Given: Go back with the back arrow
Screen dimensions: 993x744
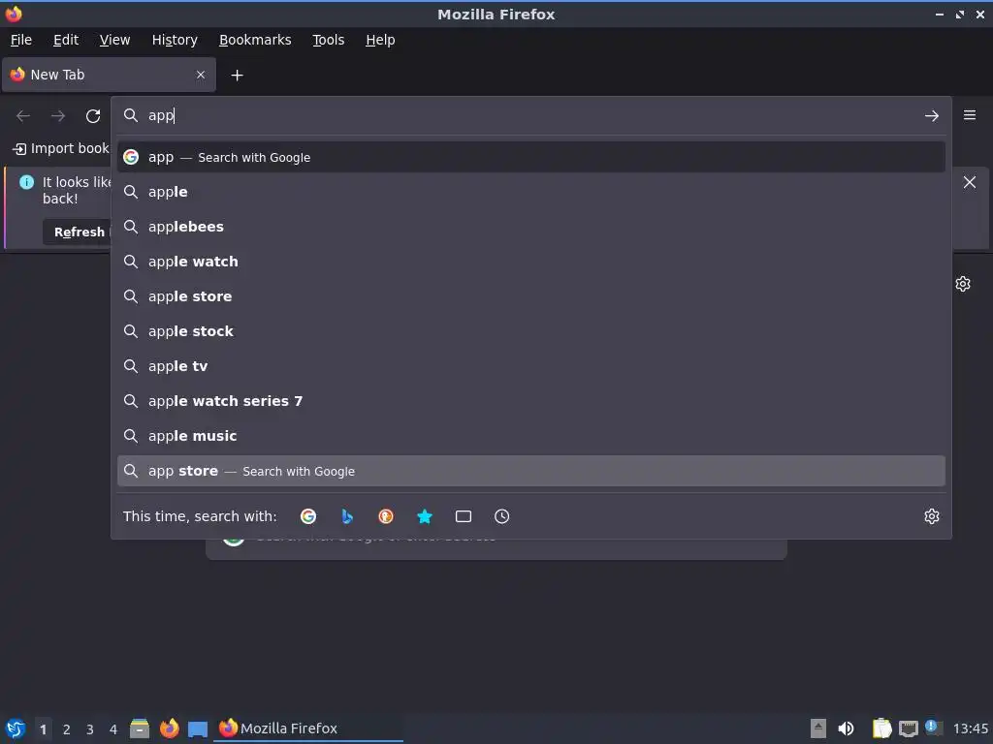Looking at the screenshot, I should (23, 116).
